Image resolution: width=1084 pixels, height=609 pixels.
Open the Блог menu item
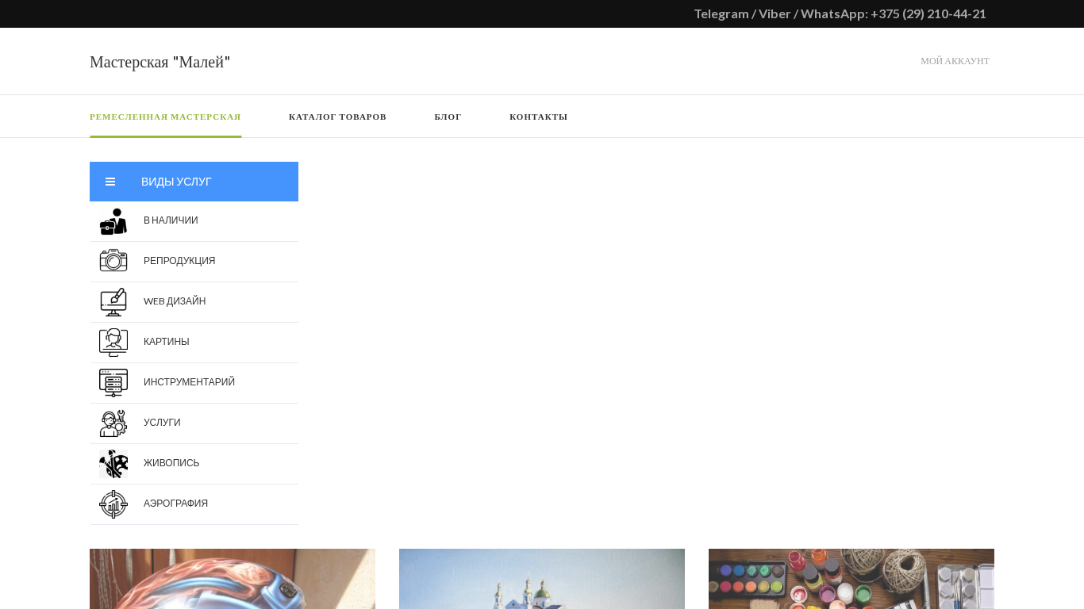click(x=448, y=117)
